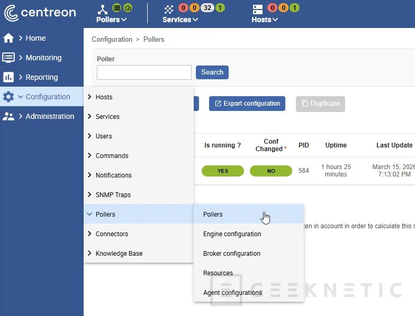Expand the Users configuration submenu
This screenshot has width=415, height=316.
[x=139, y=136]
